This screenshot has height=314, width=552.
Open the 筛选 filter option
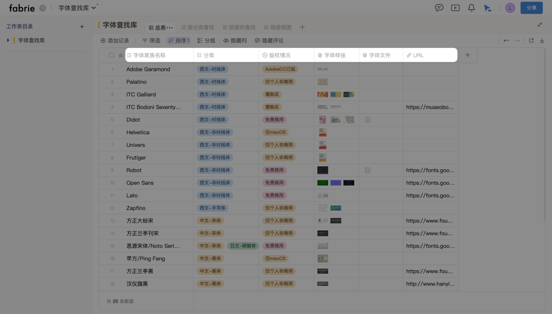click(x=151, y=41)
